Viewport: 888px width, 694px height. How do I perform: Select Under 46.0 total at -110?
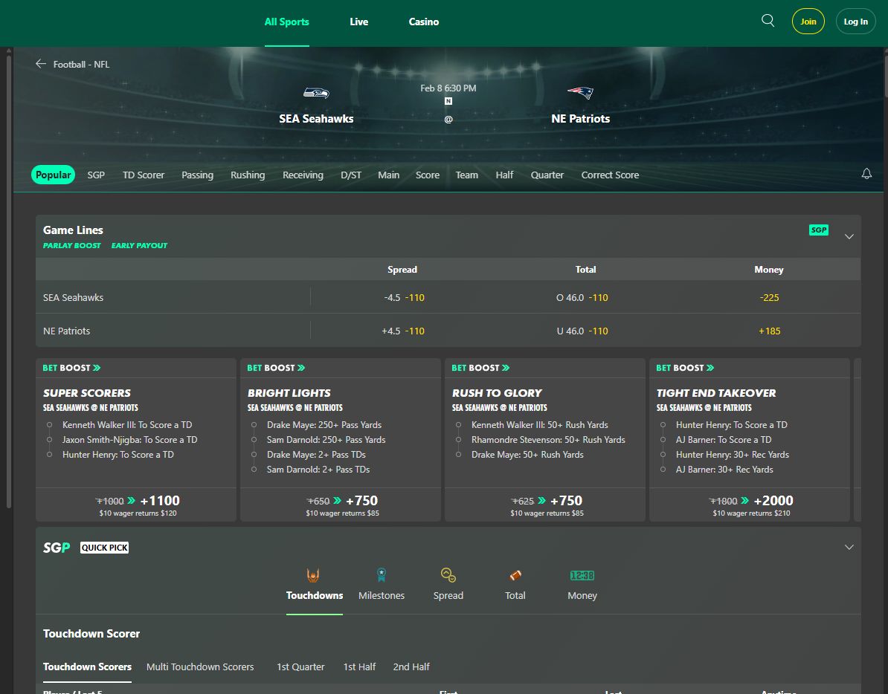582,331
